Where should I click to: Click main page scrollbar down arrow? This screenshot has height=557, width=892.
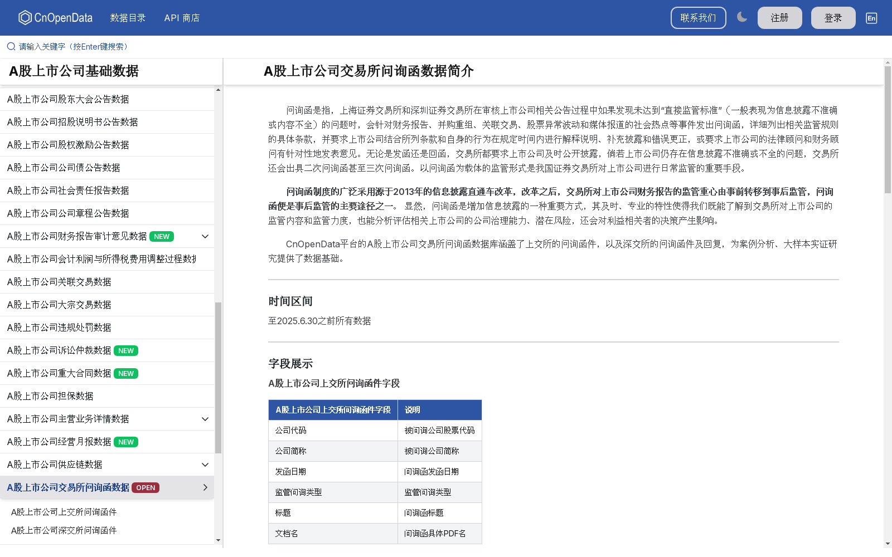click(x=888, y=544)
